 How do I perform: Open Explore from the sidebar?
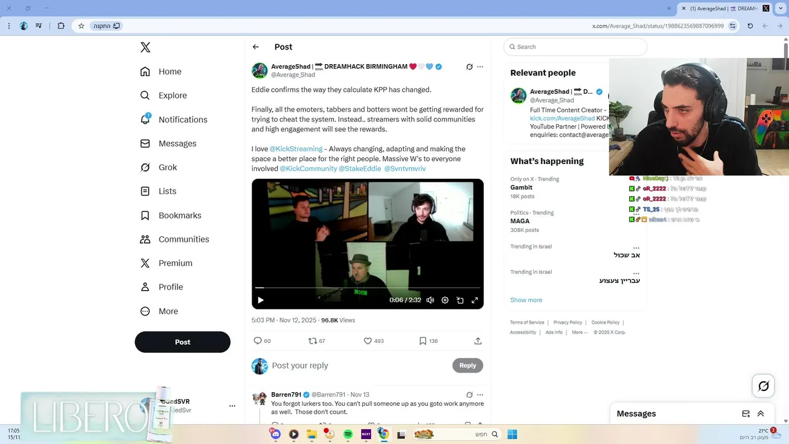tap(163, 96)
